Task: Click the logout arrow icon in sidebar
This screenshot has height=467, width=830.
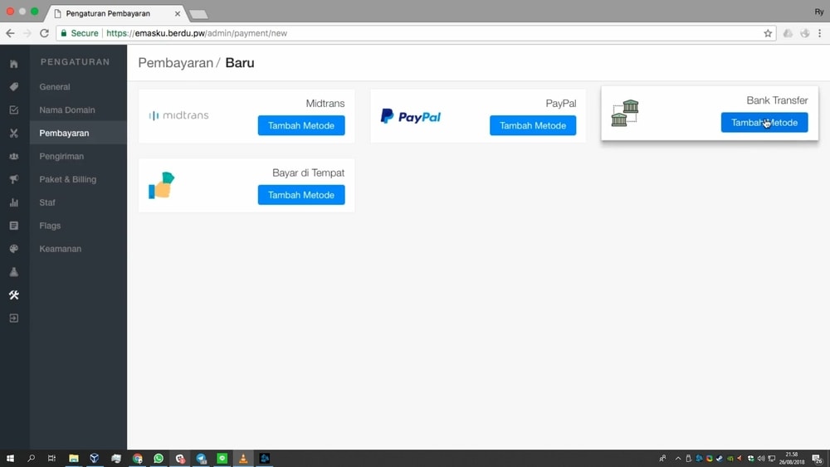Action: click(14, 319)
